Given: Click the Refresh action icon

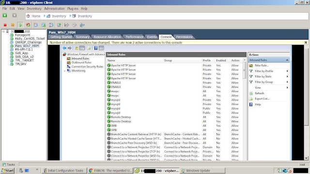Looking at the screenshot, I should coord(251,93).
